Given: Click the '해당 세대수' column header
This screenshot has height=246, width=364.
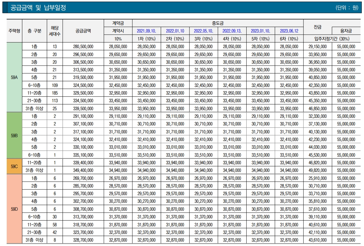Looking at the screenshot, I should [x=55, y=31].
